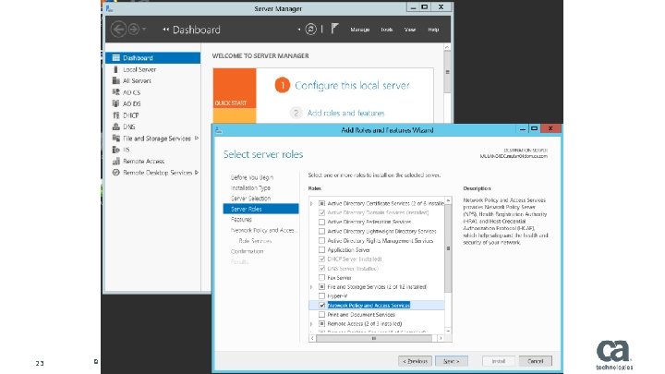Image resolution: width=665 pixels, height=374 pixels.
Task: Click the All Servers icon
Action: [x=115, y=80]
